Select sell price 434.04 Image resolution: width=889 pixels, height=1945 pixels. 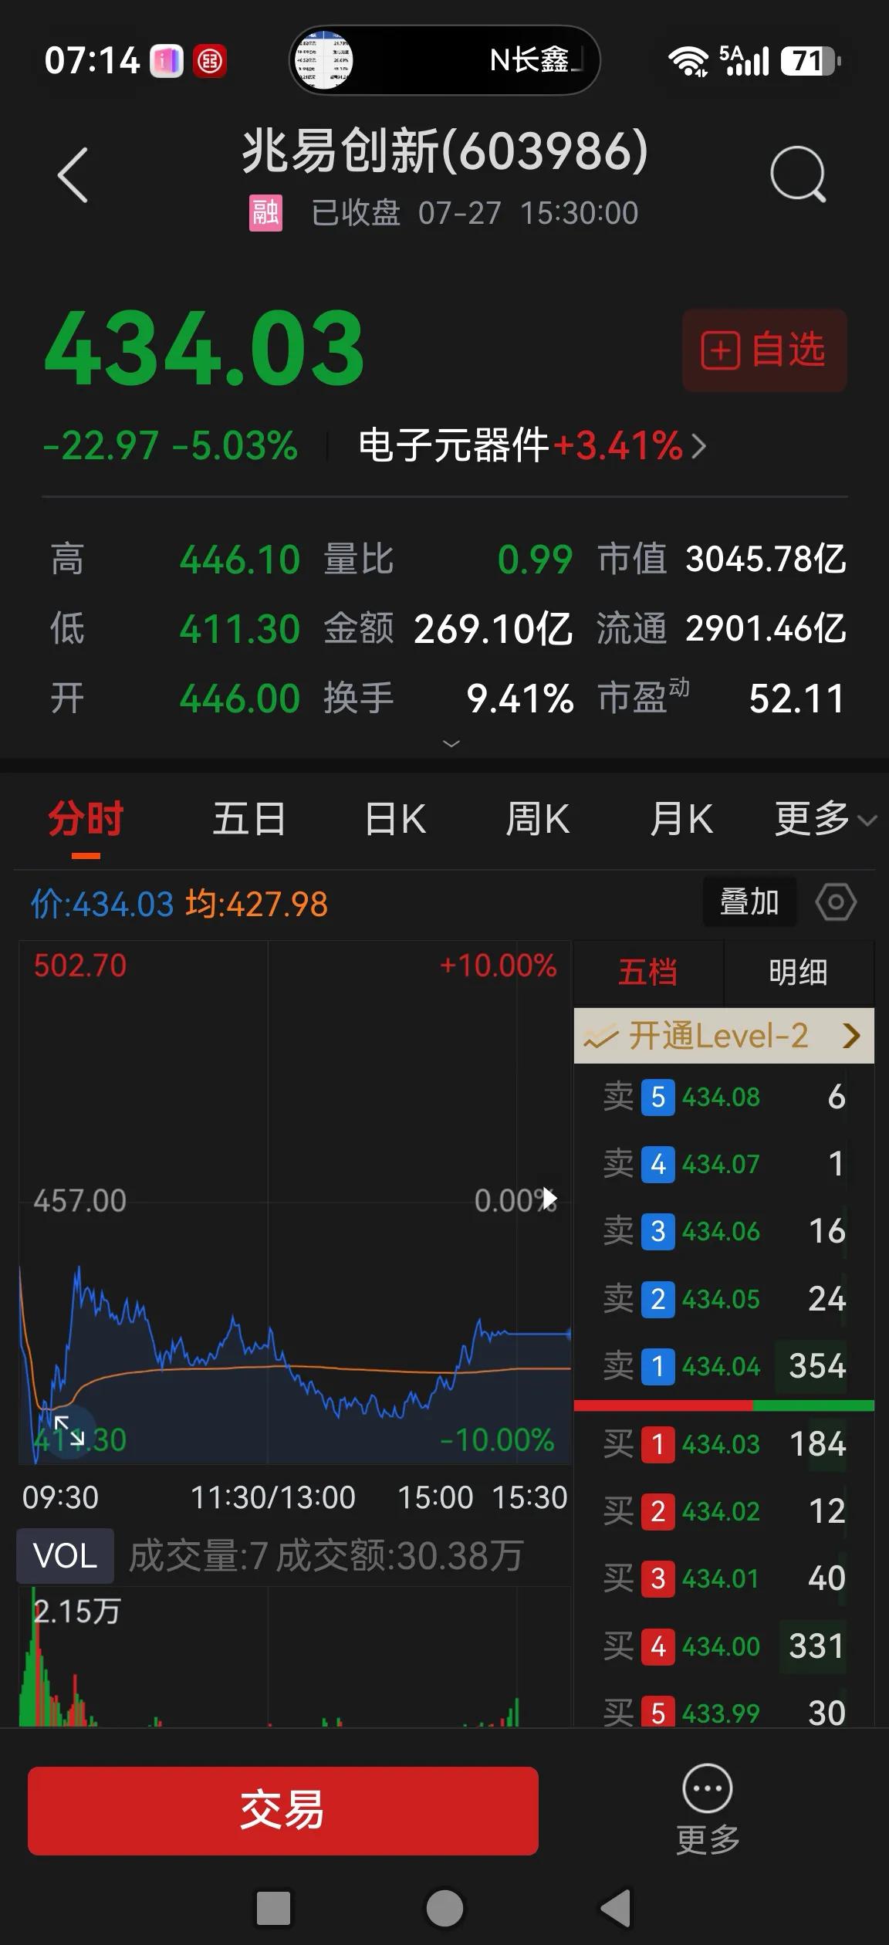(721, 1367)
